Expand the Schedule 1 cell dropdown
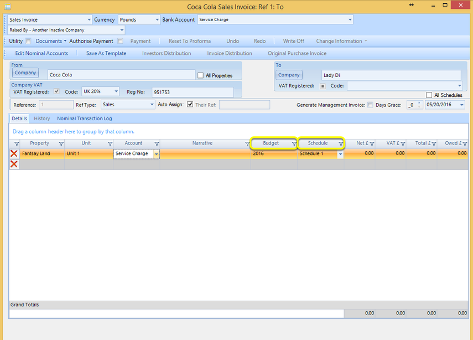Screen dimensions: 473x340 click(x=340, y=154)
